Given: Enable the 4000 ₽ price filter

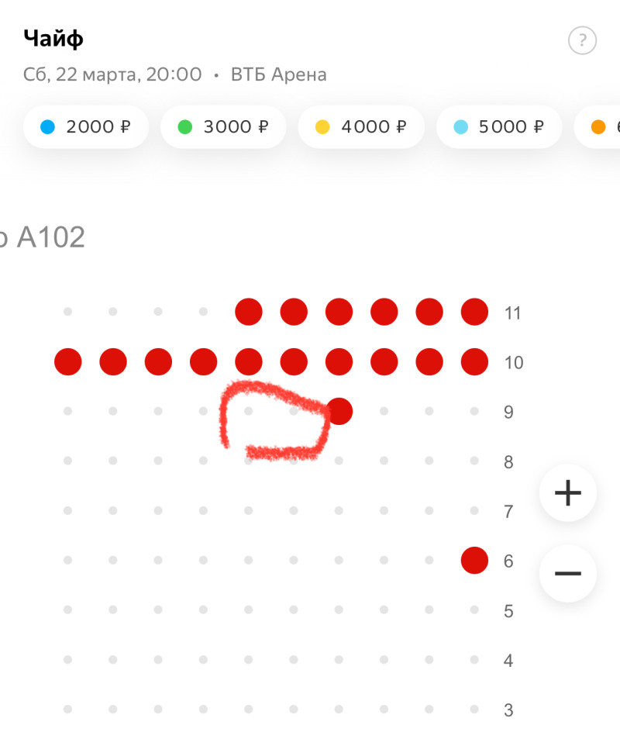Looking at the screenshot, I should [361, 127].
